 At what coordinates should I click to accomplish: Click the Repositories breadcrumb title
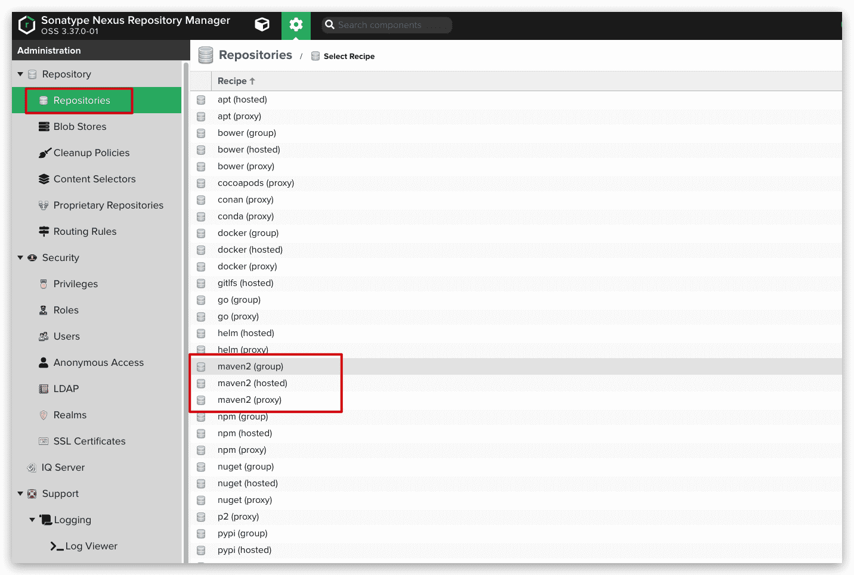tap(255, 55)
